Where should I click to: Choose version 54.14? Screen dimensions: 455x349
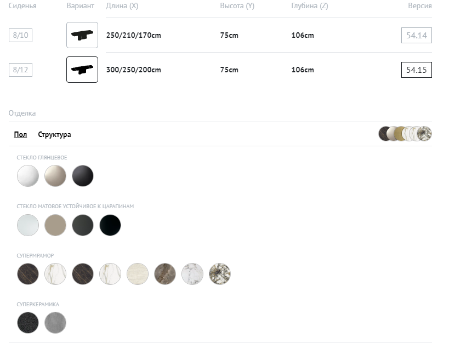(x=416, y=36)
